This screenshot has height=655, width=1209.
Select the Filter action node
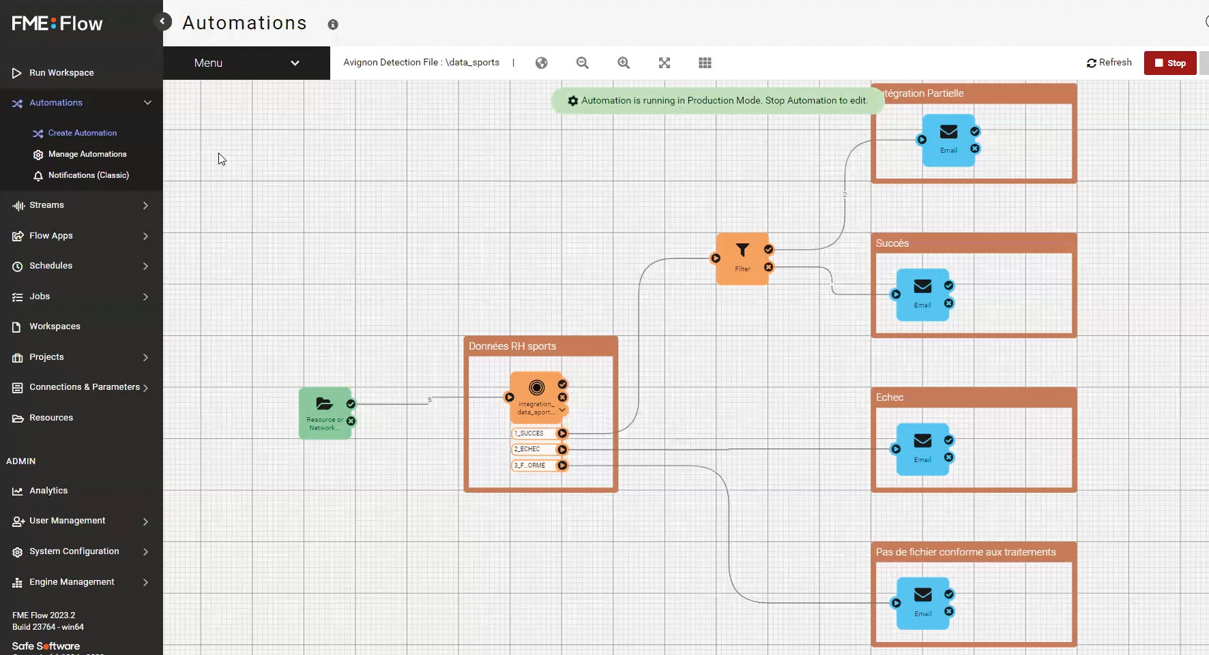click(742, 258)
